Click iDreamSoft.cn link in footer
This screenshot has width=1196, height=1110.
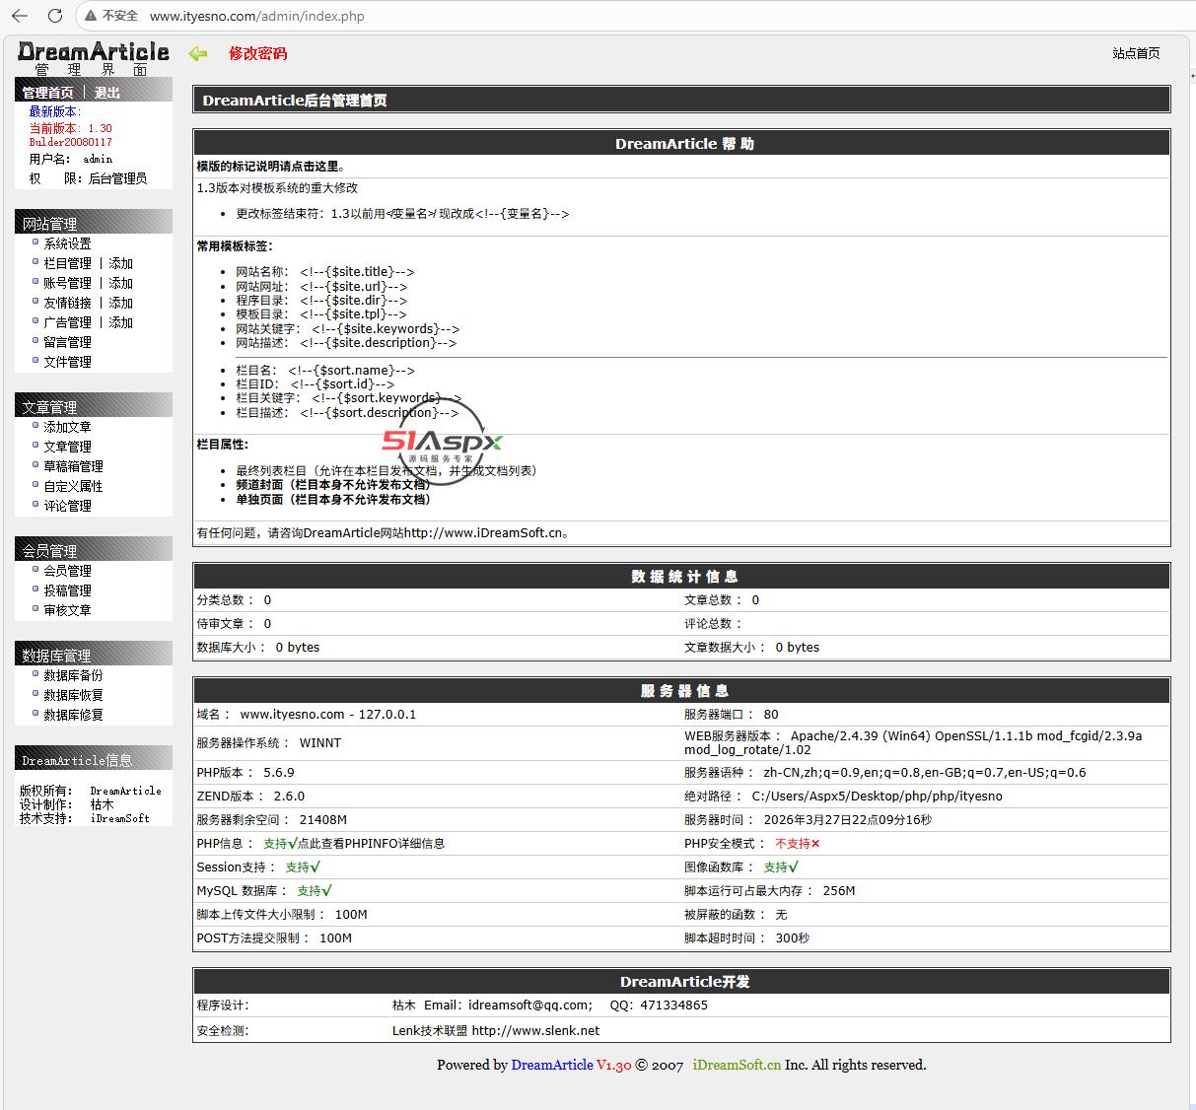point(737,1065)
